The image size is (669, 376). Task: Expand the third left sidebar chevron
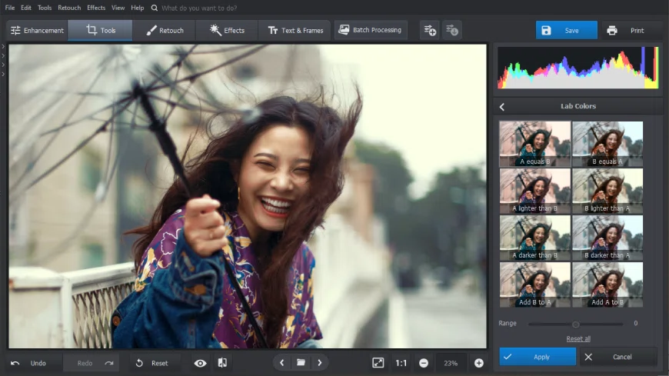coord(3,65)
